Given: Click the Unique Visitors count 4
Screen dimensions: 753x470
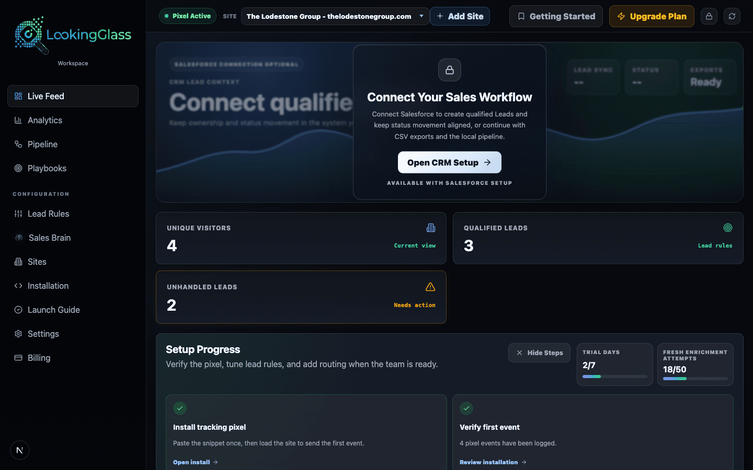Looking at the screenshot, I should coord(172,246).
